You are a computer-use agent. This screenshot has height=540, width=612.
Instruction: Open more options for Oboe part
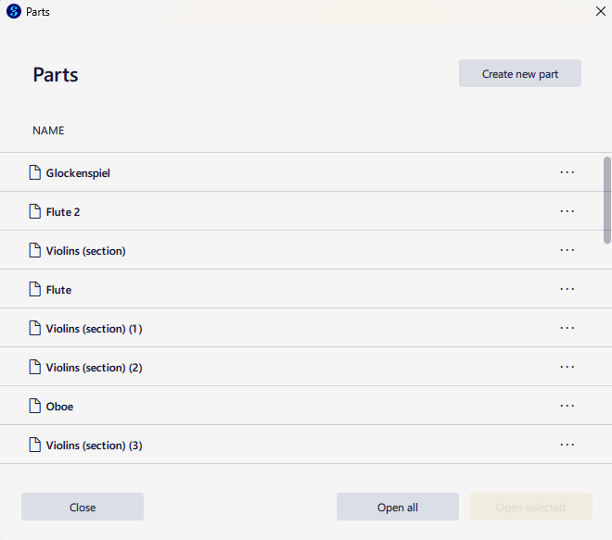[x=567, y=406]
